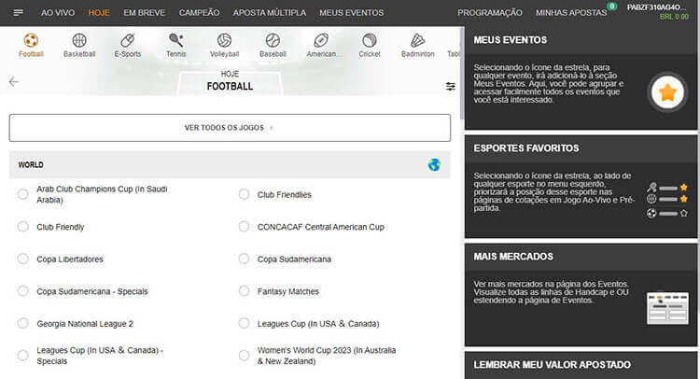Open the MEUS EVENTOS top tab
700x379 pixels.
click(351, 12)
